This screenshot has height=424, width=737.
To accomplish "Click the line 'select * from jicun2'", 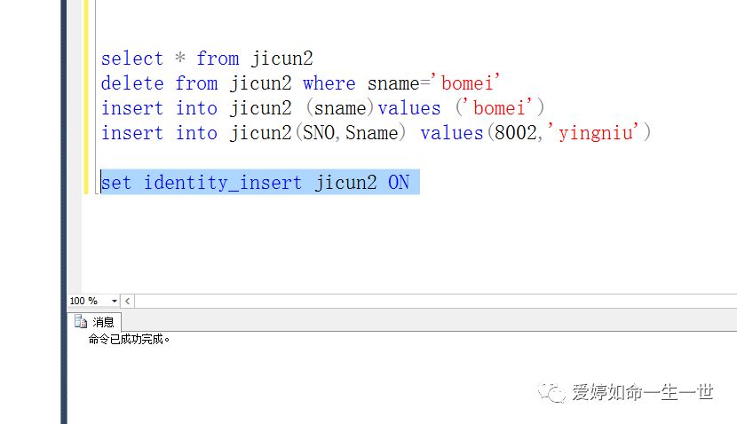I will [x=207, y=59].
